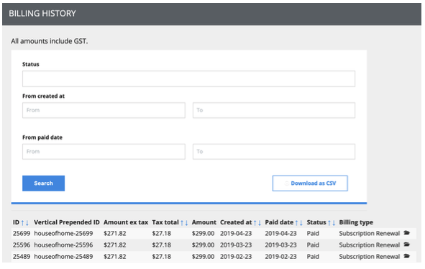This screenshot has width=425, height=269.
Task: Click Amount ex tax column header
Action: (x=126, y=222)
